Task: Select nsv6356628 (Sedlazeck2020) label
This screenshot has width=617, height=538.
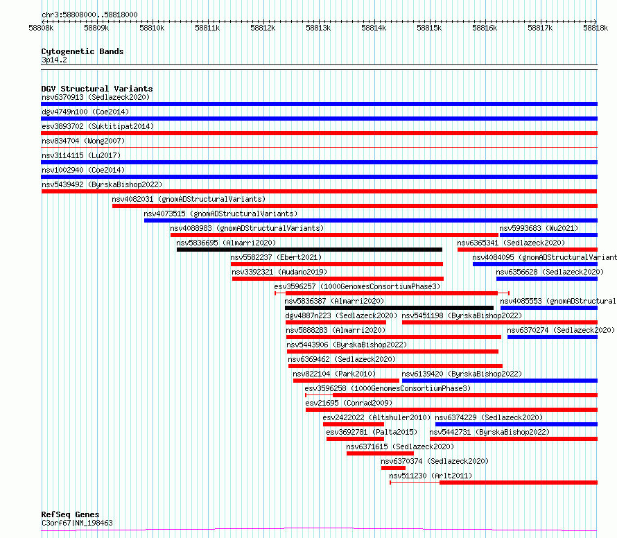Action: (x=550, y=272)
